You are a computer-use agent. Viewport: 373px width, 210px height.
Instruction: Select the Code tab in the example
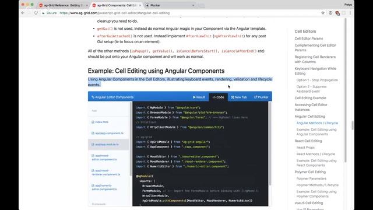coord(218,97)
